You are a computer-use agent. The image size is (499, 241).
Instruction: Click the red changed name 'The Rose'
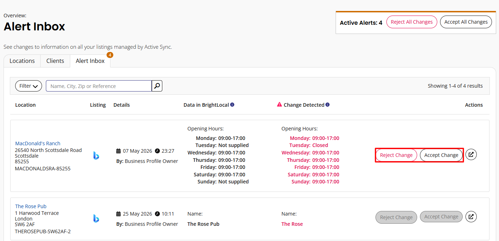coord(292,224)
